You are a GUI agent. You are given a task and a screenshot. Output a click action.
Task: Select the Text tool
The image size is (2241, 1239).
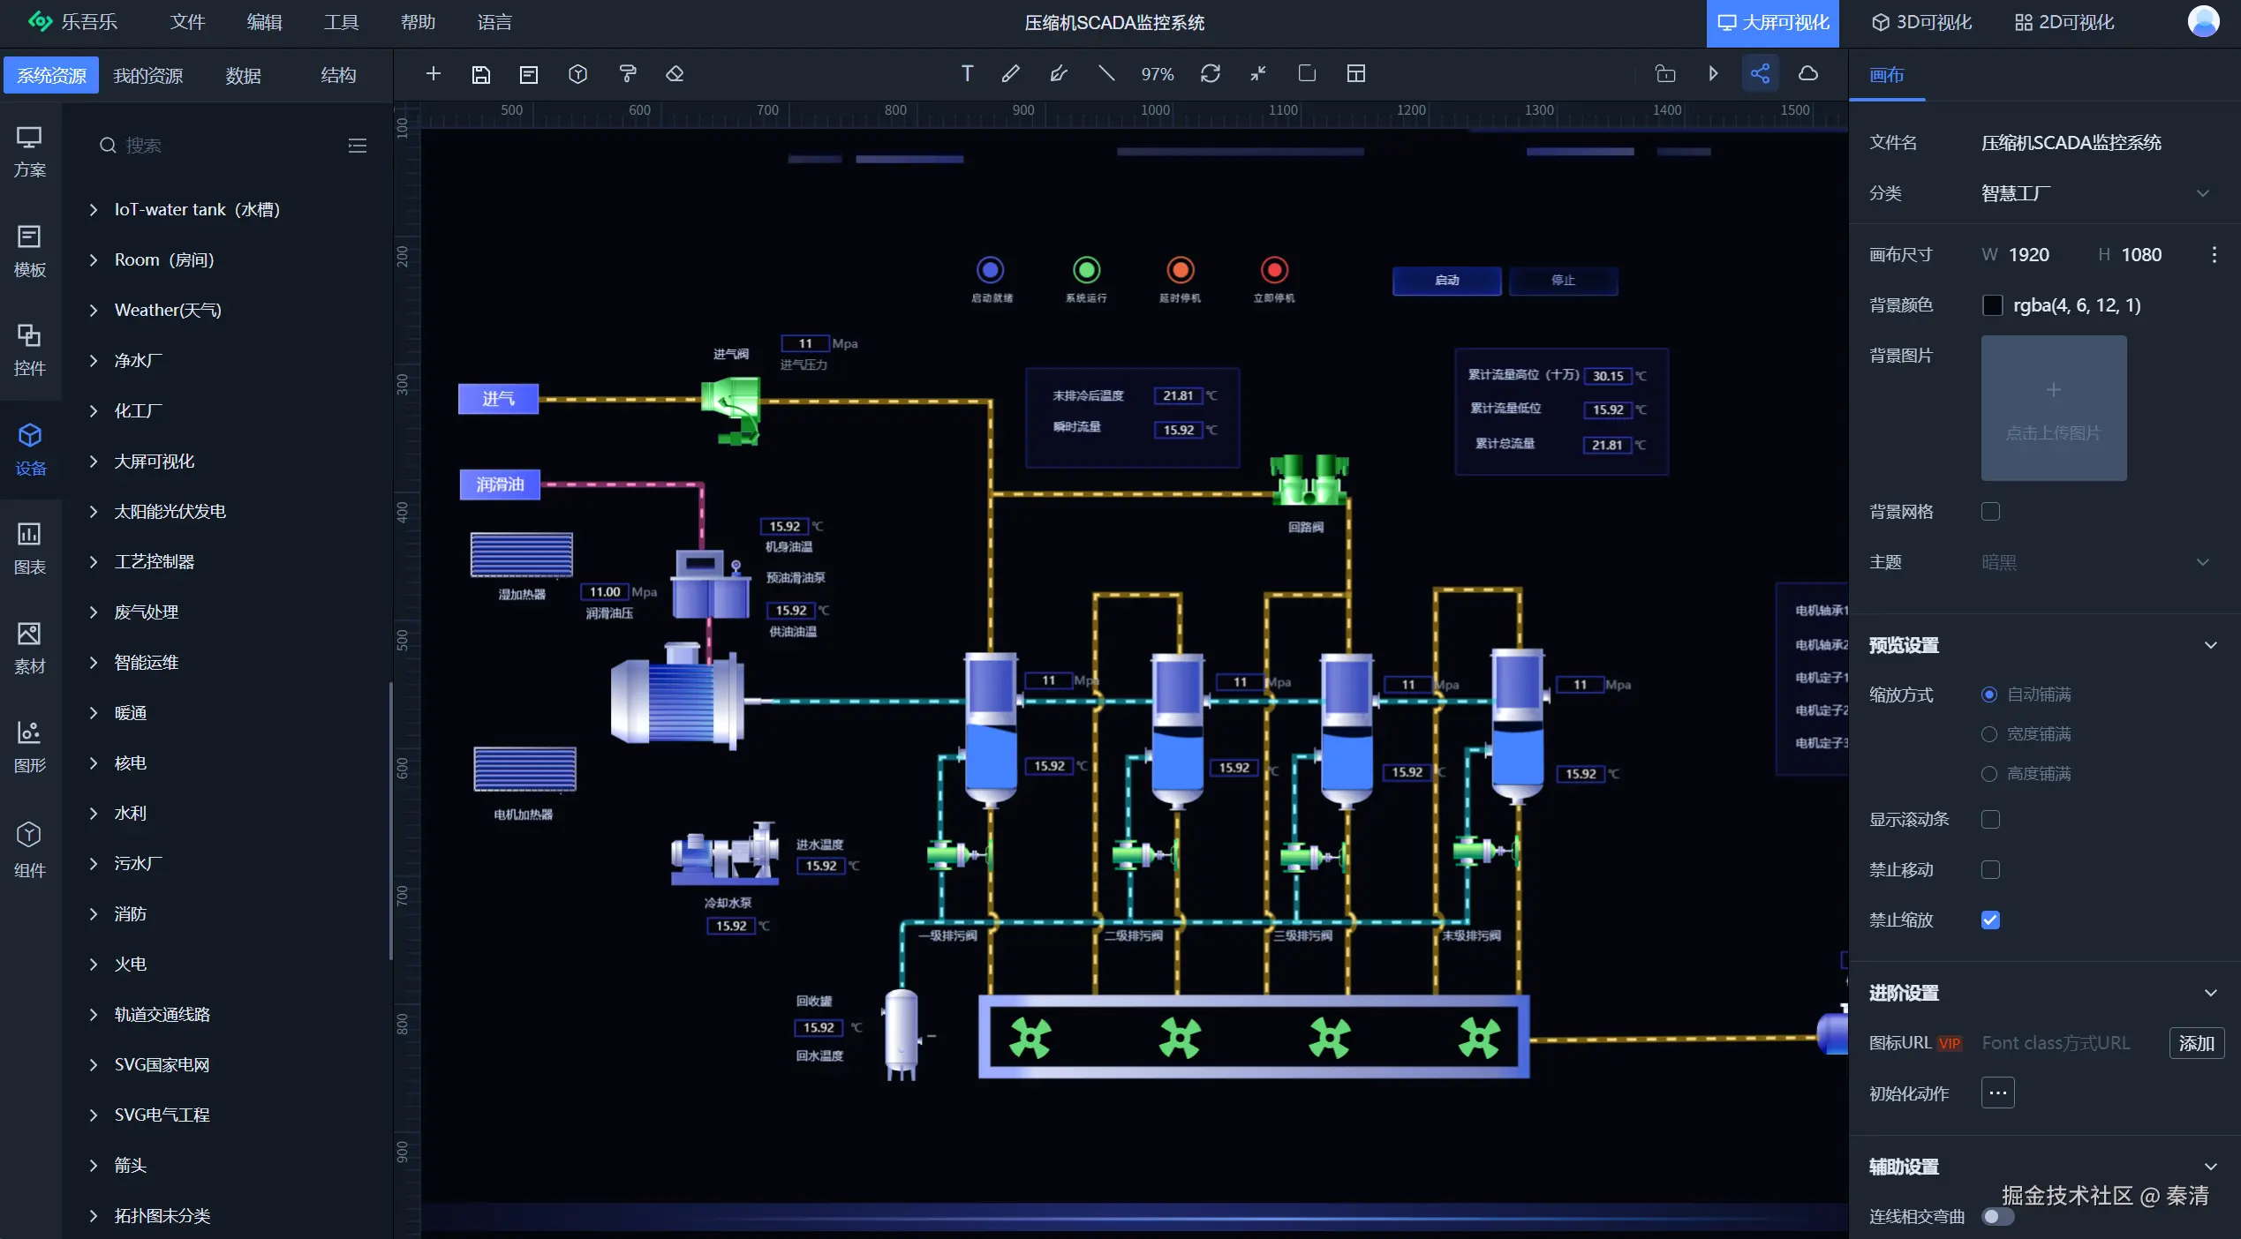pyautogui.click(x=967, y=74)
